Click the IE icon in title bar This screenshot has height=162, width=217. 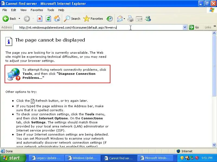pos(3,3)
